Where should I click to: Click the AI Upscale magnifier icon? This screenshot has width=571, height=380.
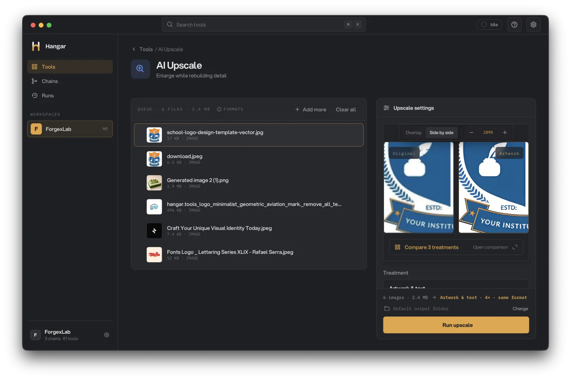tap(140, 69)
